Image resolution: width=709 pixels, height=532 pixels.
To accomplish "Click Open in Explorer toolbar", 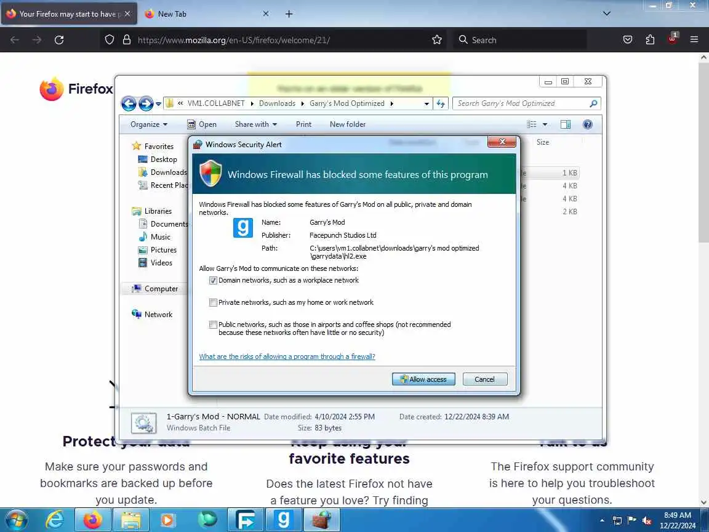I will pyautogui.click(x=202, y=124).
